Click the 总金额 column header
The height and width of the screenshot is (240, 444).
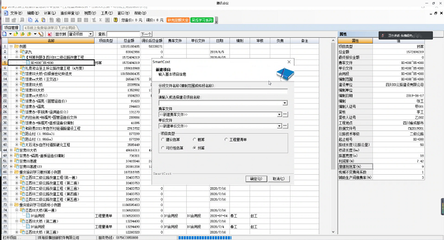click(x=129, y=40)
